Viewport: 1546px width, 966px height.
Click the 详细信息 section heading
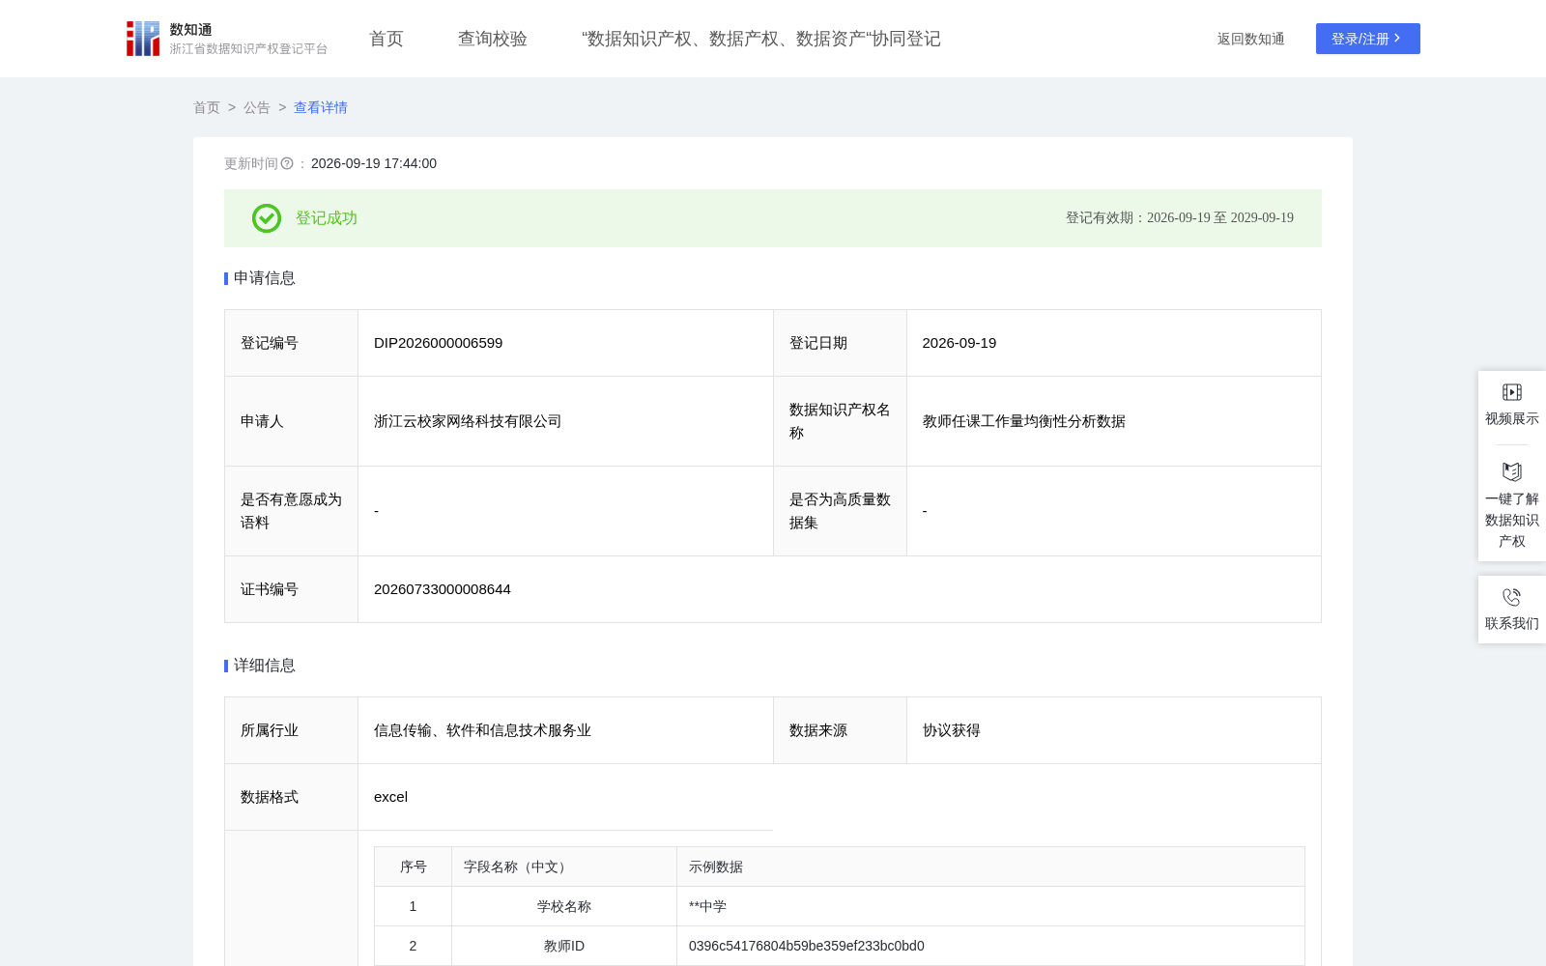(265, 666)
